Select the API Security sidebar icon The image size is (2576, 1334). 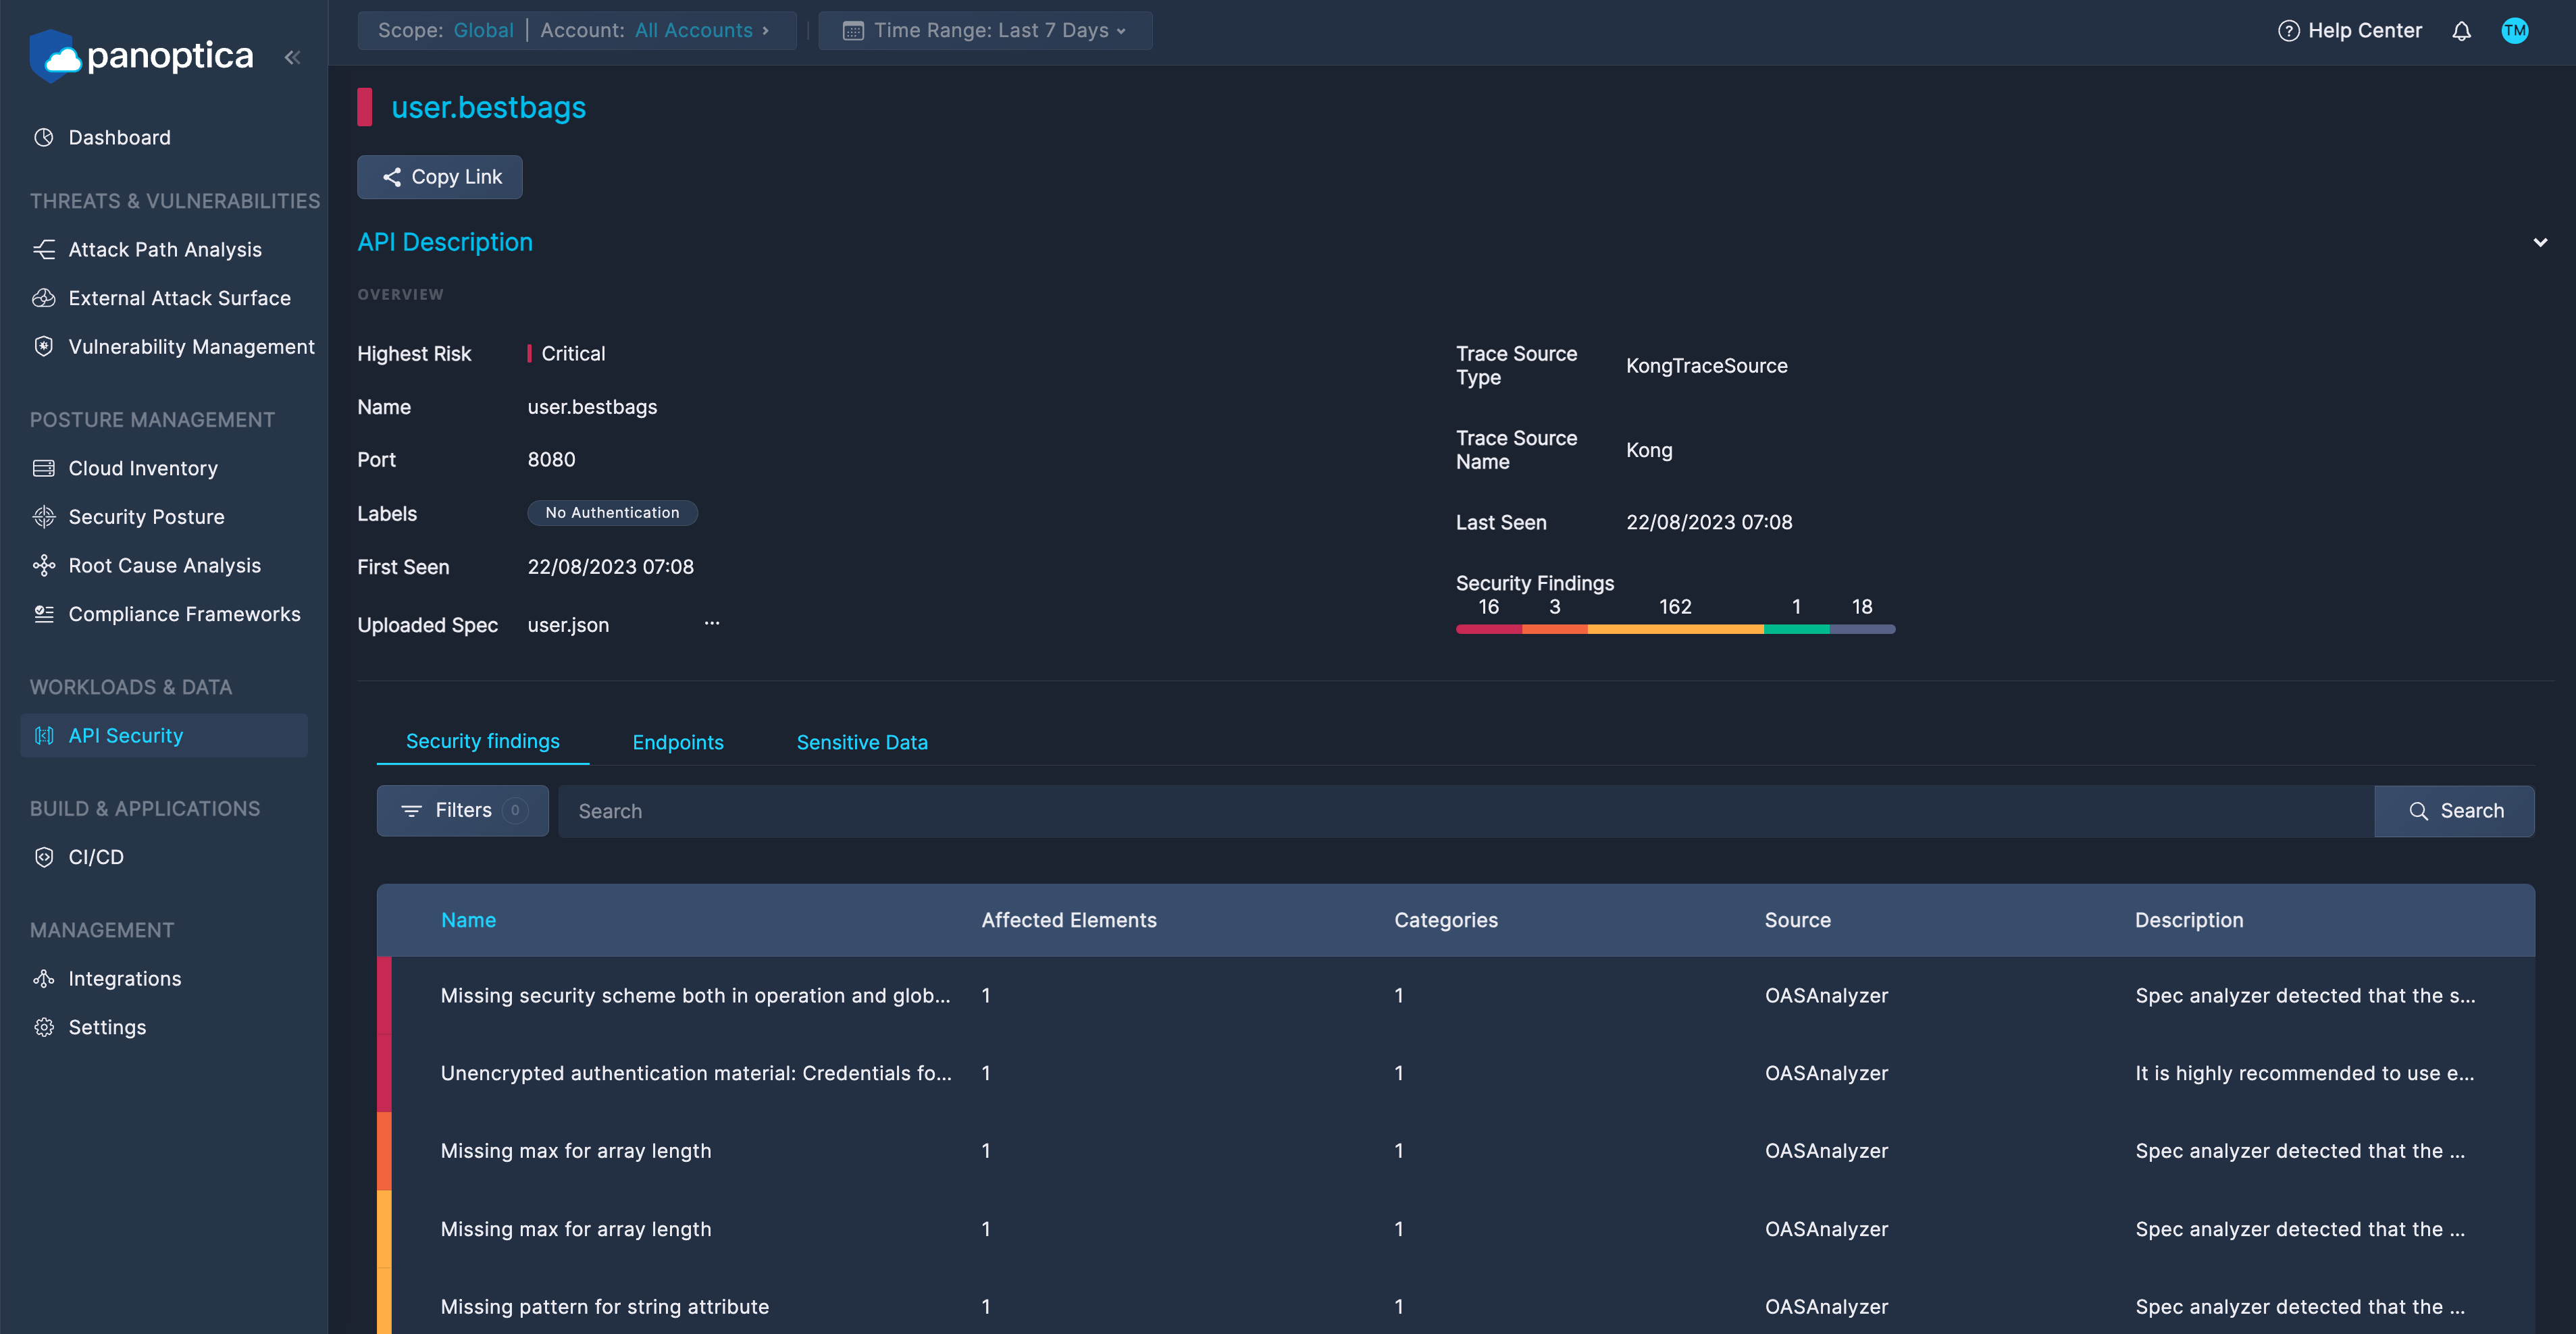coord(44,735)
